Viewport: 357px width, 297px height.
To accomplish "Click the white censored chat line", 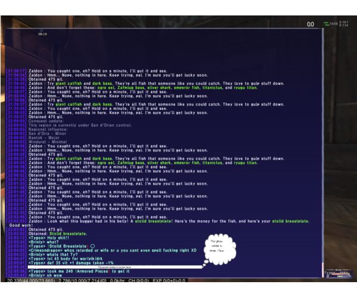I will (115, 267).
